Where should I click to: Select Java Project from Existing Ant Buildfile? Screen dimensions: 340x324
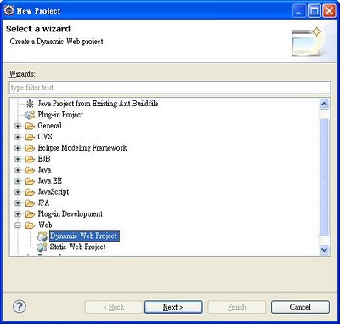[98, 104]
